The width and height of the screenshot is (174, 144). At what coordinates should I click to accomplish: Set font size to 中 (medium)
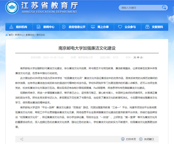point(138,57)
